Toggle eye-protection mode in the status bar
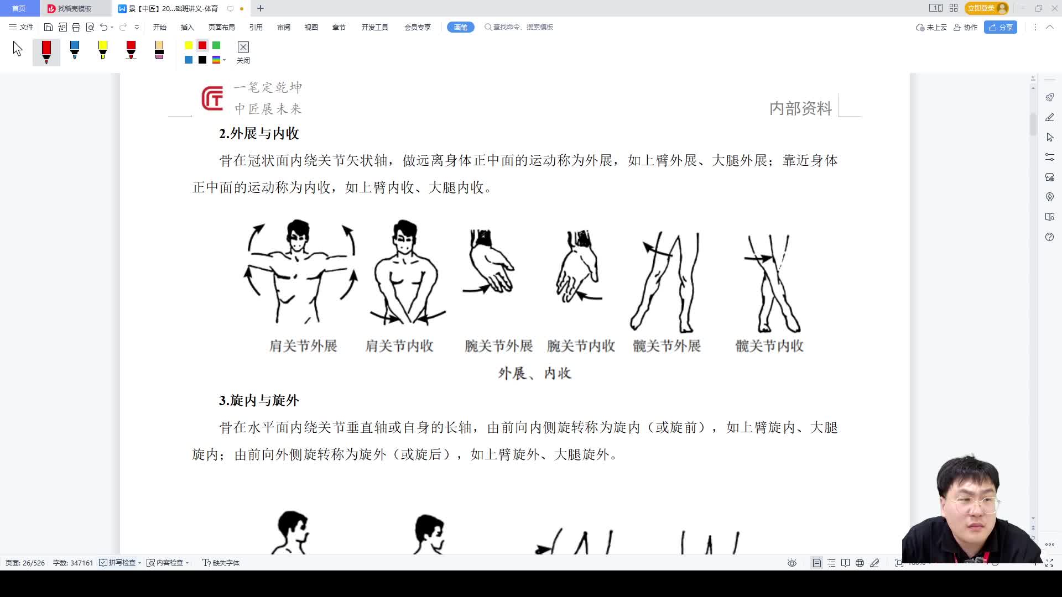Image resolution: width=1062 pixels, height=597 pixels. coord(792,562)
